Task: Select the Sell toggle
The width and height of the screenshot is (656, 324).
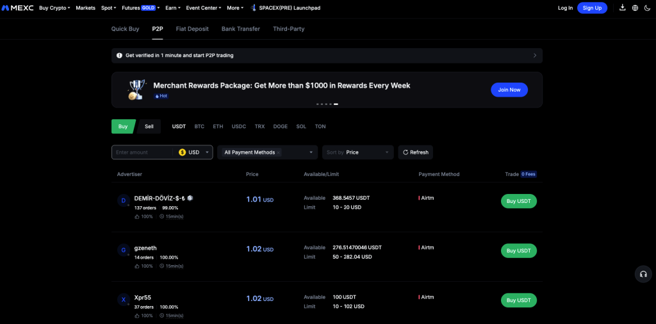Action: coord(149,126)
